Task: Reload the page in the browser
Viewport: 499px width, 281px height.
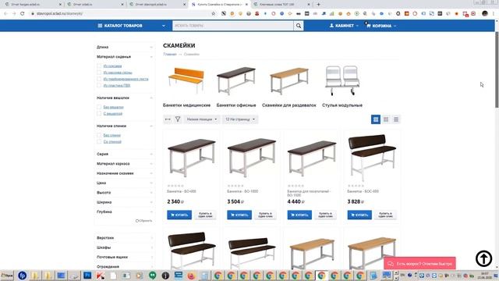Action: pyautogui.click(x=23, y=13)
